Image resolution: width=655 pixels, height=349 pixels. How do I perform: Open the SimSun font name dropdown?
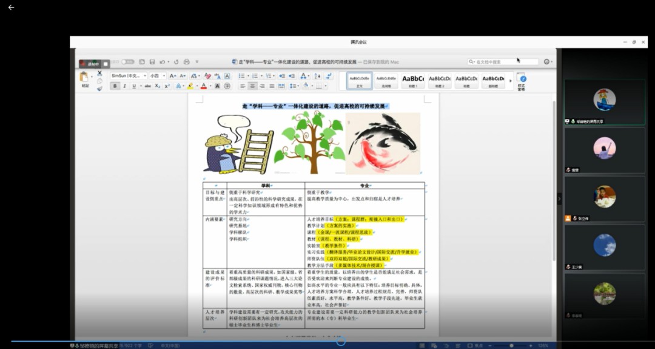point(127,76)
